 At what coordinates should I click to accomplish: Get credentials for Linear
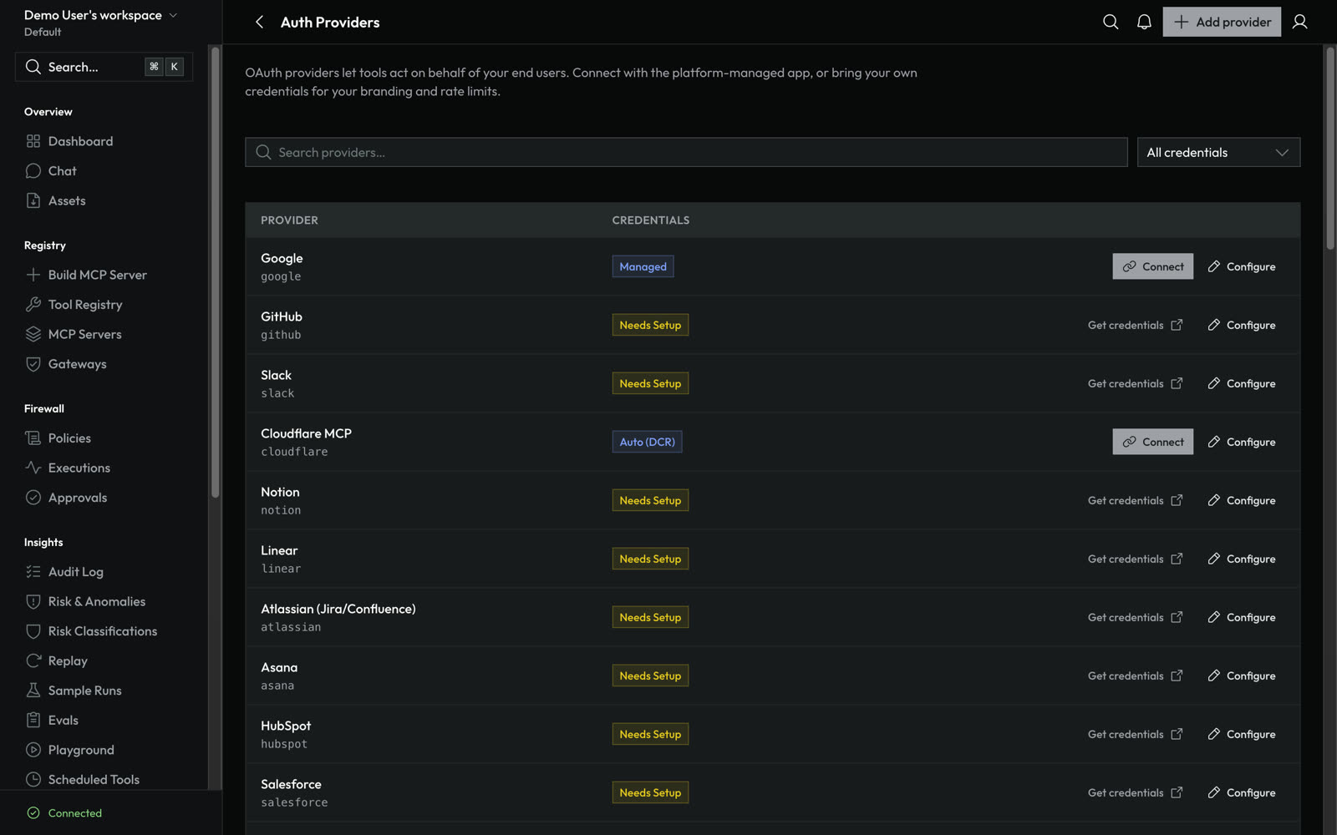coord(1135,559)
